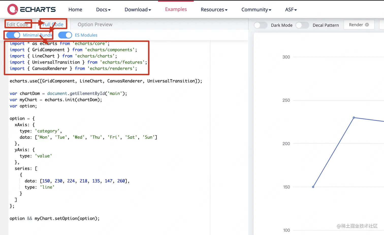Click the gear icon in Render button
This screenshot has width=384, height=235.
pos(367,25)
